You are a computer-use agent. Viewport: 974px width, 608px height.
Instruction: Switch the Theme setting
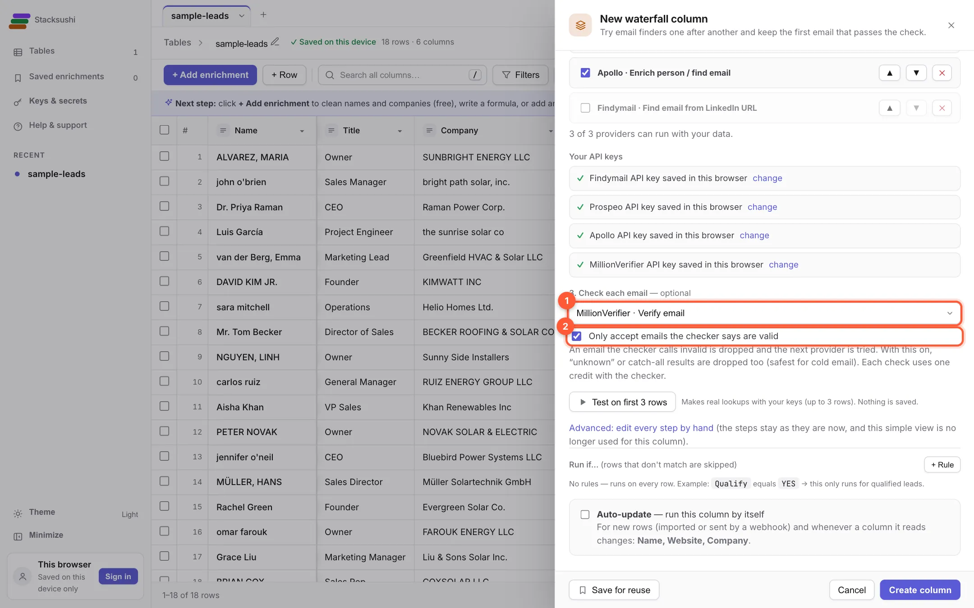coord(75,513)
